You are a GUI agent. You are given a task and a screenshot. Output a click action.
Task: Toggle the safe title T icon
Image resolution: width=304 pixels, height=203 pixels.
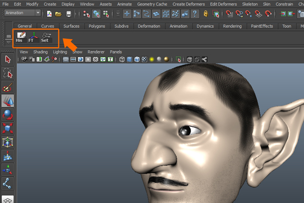tap(110, 59)
